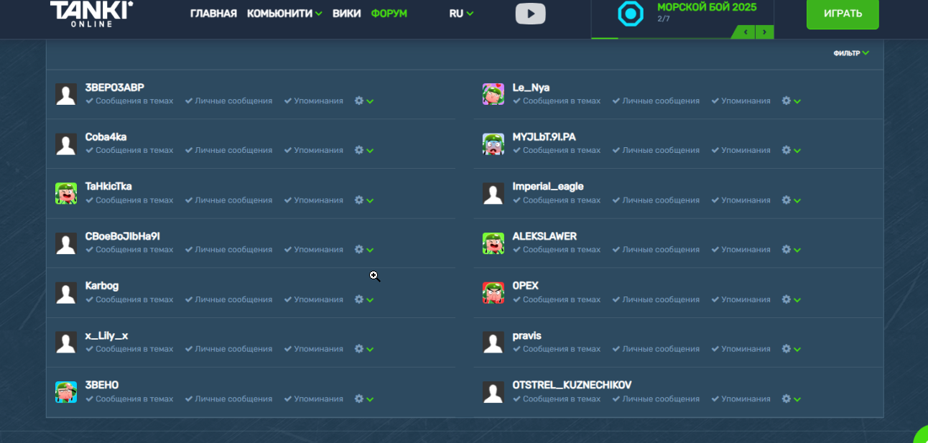Click the gear icon for x_Lily_x

click(359, 348)
